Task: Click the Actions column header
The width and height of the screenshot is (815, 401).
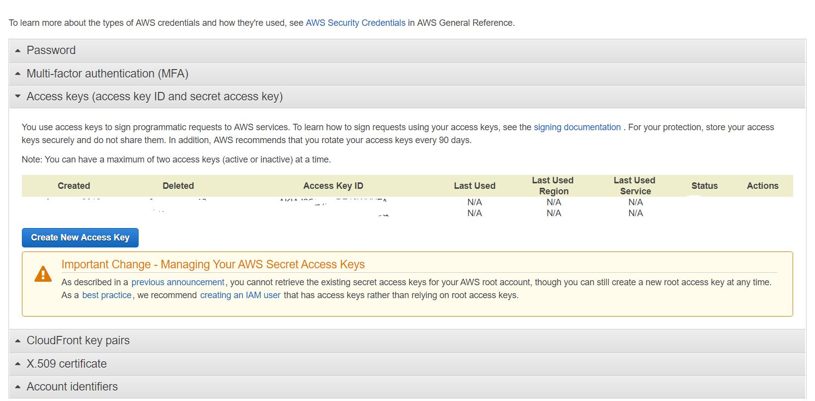Action: (762, 186)
